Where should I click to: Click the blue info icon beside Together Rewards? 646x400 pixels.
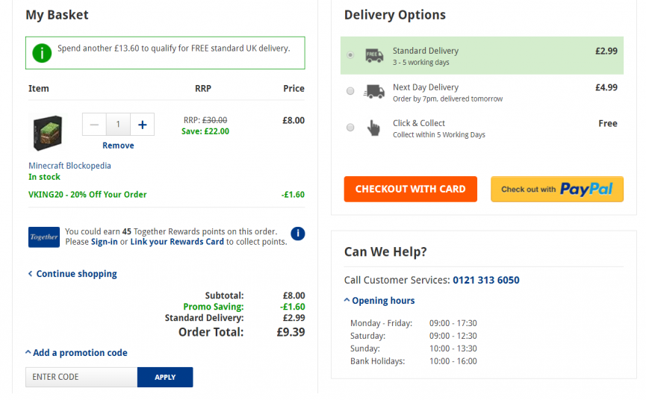pos(297,234)
